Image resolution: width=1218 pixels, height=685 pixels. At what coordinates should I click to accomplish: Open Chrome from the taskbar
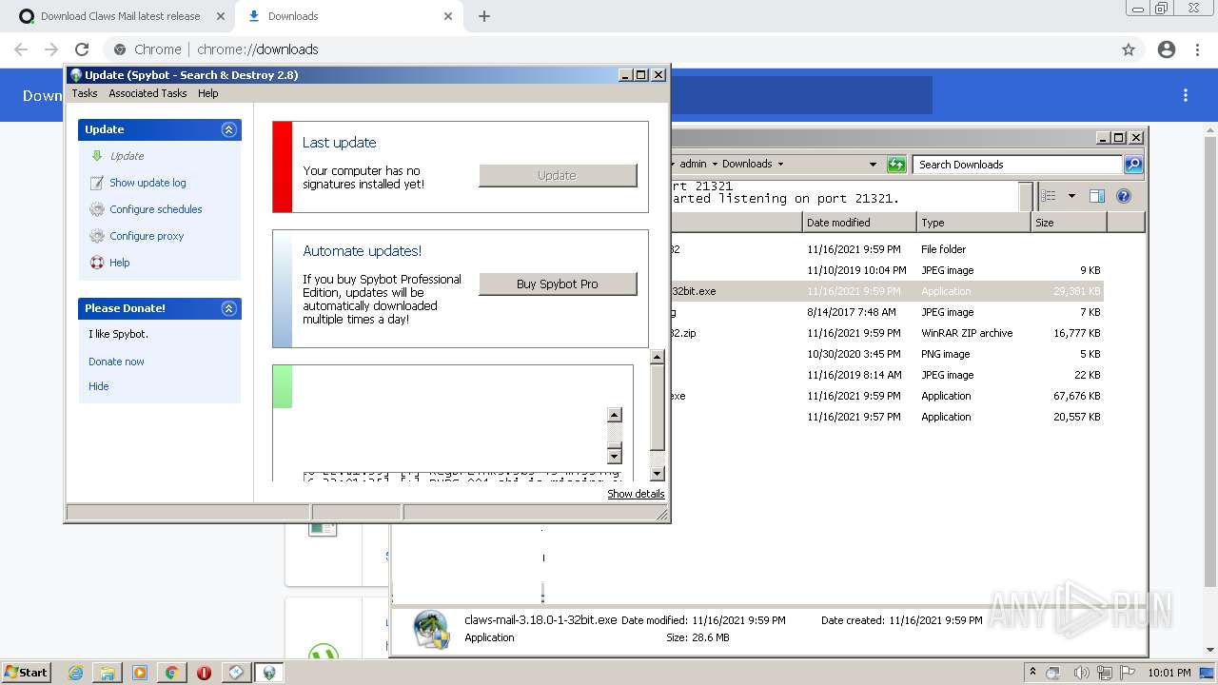pos(171,673)
